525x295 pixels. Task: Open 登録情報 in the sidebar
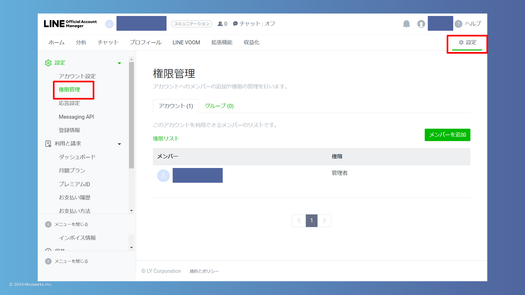[69, 130]
